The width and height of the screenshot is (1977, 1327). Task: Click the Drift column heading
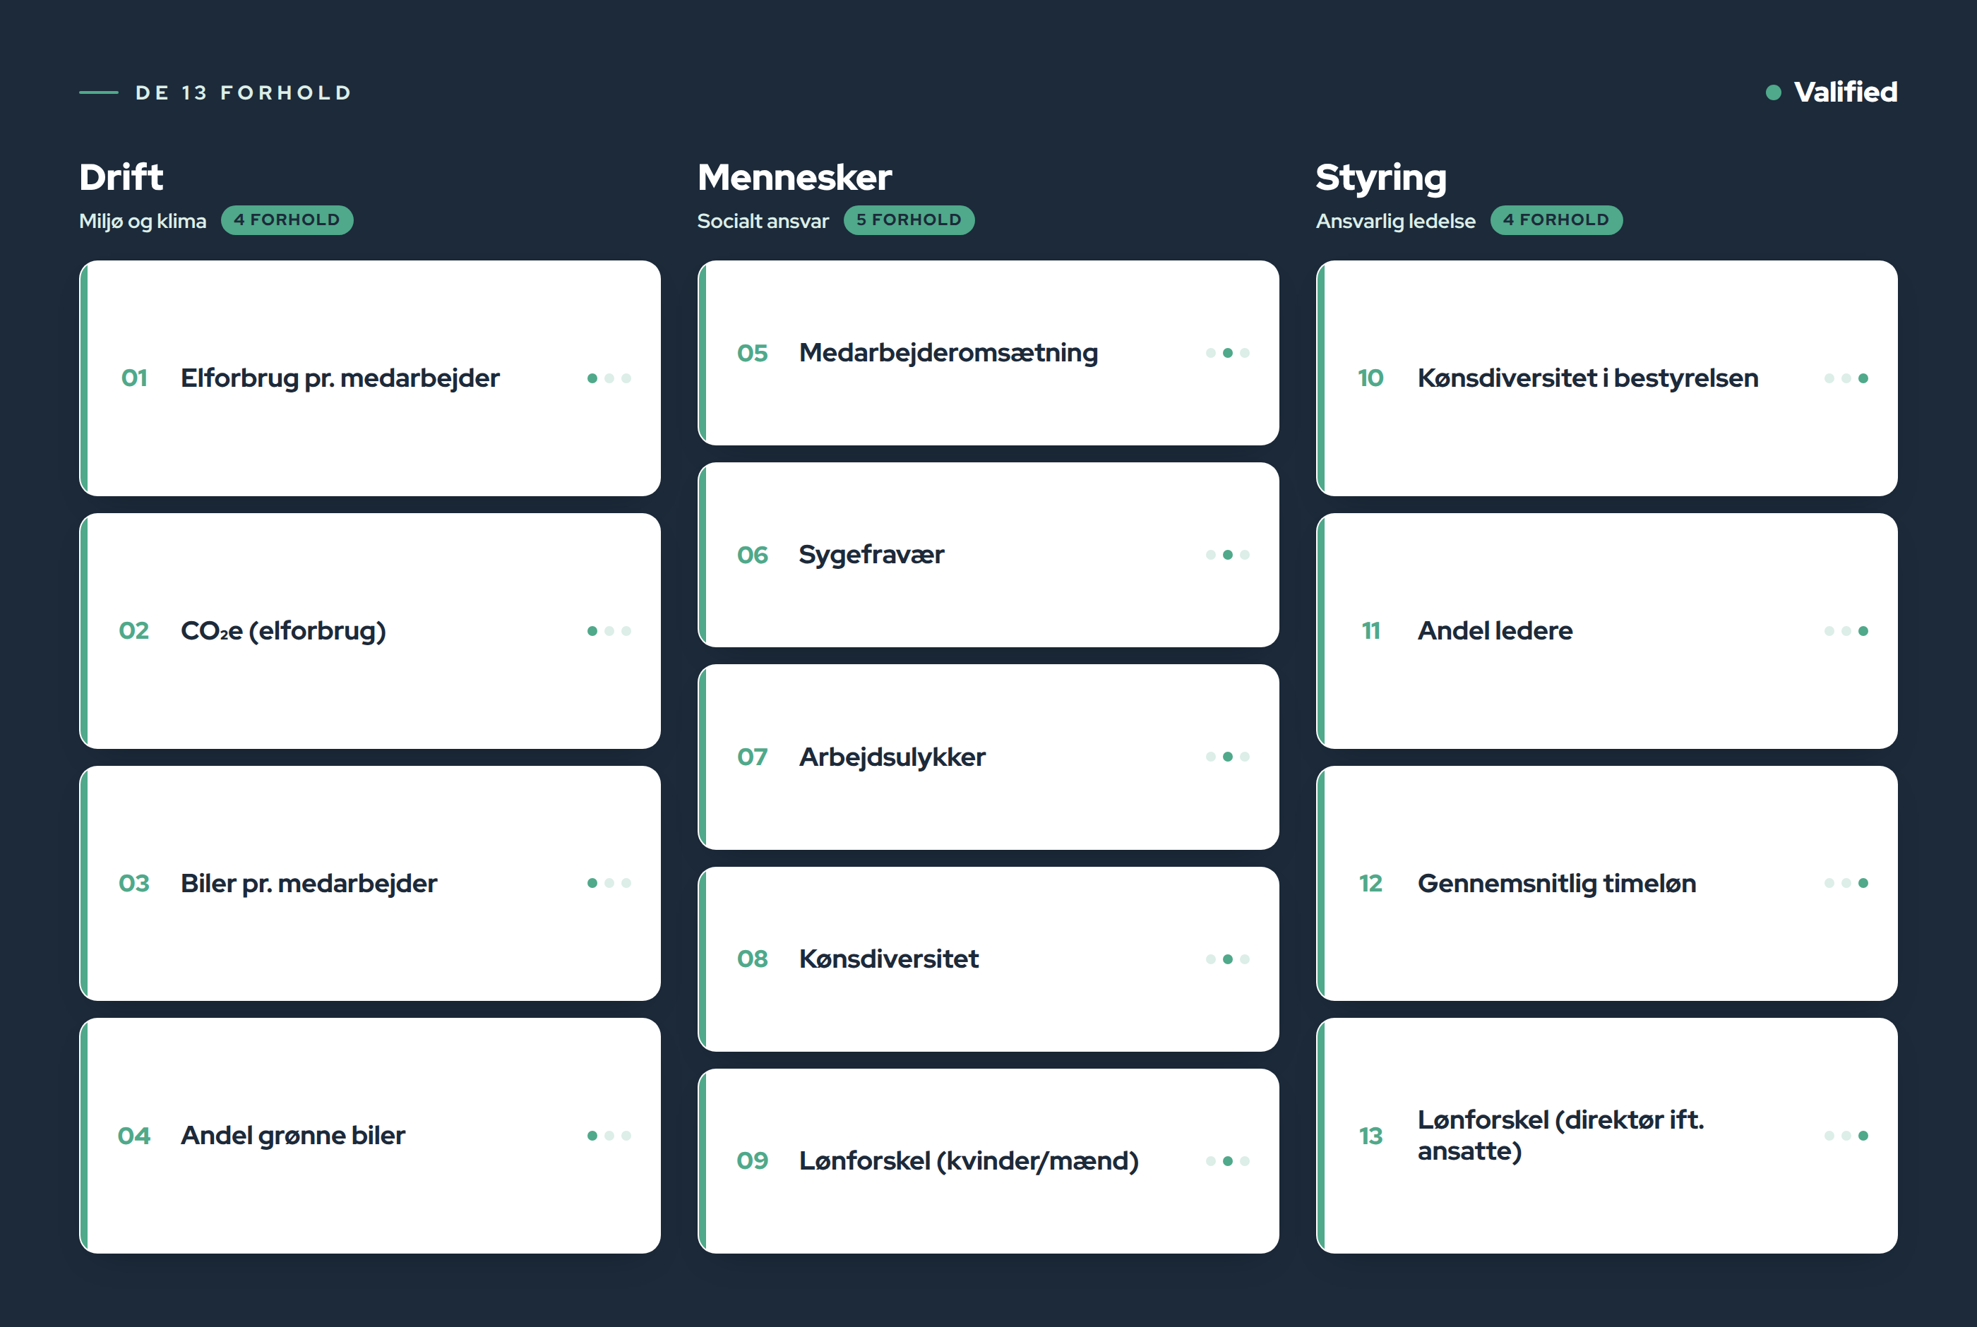[x=121, y=178]
